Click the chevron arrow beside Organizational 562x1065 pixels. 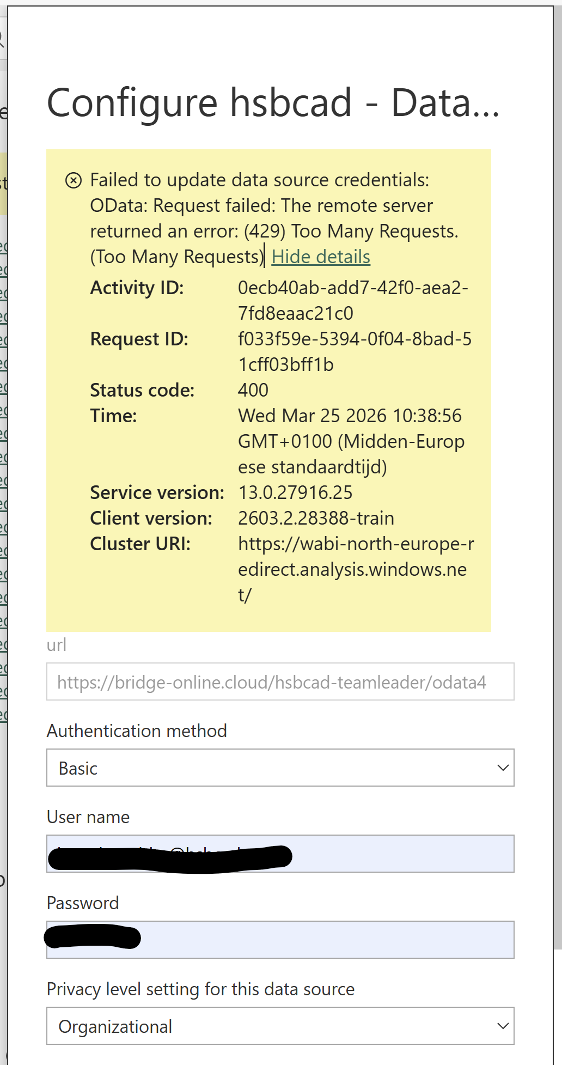point(503,1026)
